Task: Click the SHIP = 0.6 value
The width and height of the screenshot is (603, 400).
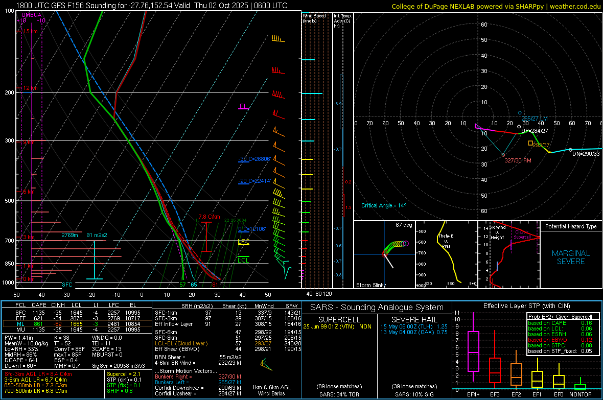Action: (120, 391)
